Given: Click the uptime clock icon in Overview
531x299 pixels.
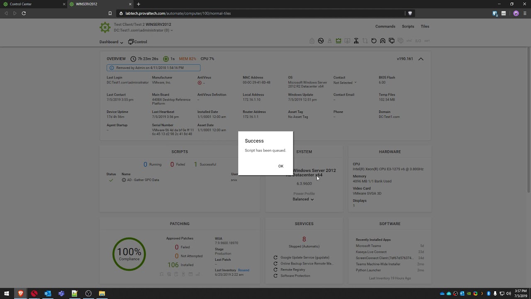Looking at the screenshot, I should pyautogui.click(x=133, y=59).
